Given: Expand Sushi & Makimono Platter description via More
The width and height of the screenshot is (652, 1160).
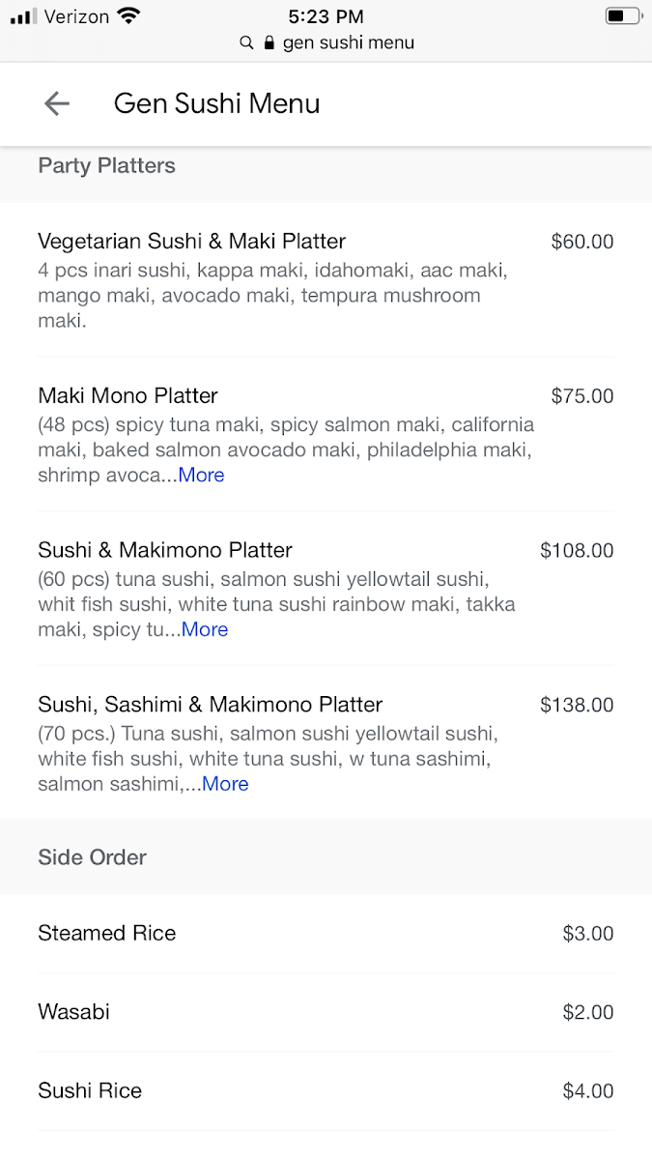Looking at the screenshot, I should [205, 630].
